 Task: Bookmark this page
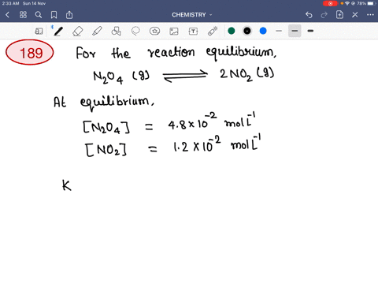click(54, 15)
